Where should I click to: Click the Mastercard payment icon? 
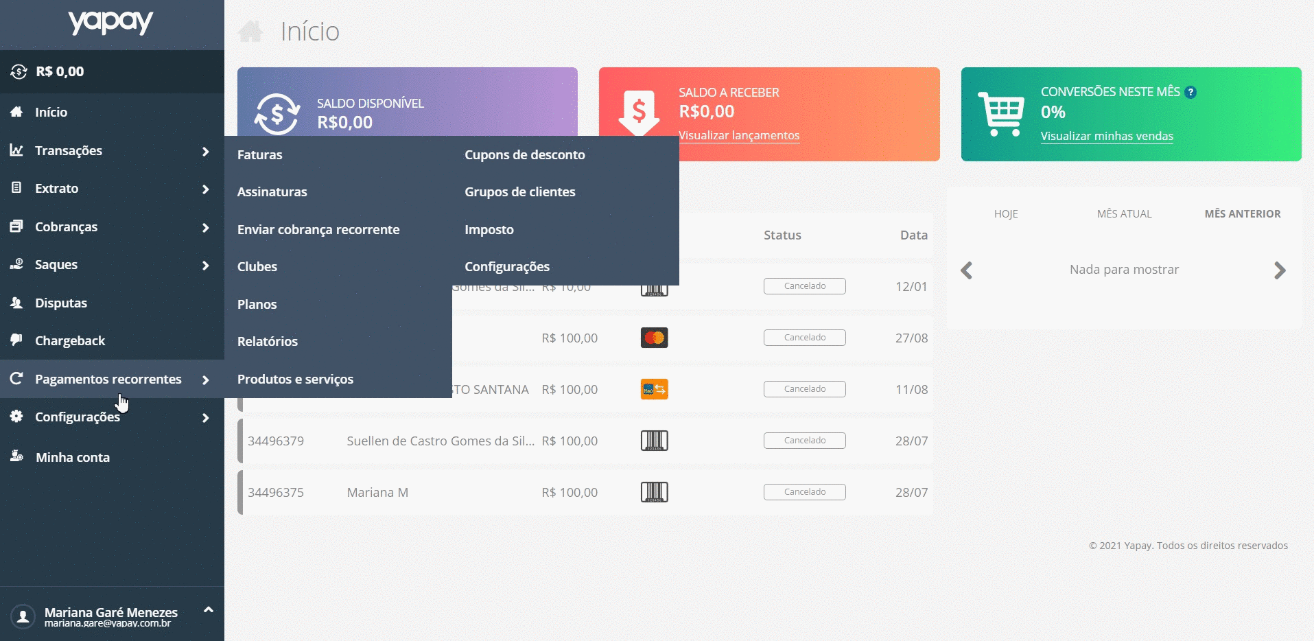click(x=654, y=338)
